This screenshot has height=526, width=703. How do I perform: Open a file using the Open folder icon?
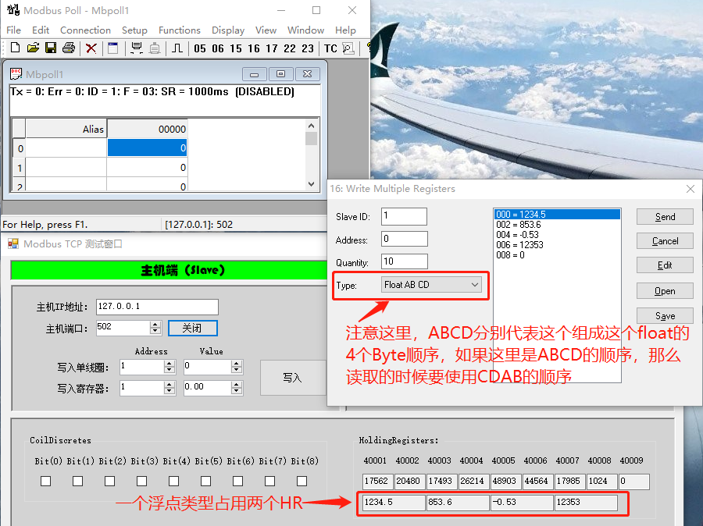(33, 48)
